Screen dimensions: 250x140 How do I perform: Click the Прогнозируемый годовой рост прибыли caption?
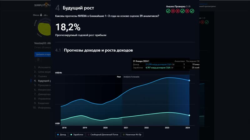81,35
